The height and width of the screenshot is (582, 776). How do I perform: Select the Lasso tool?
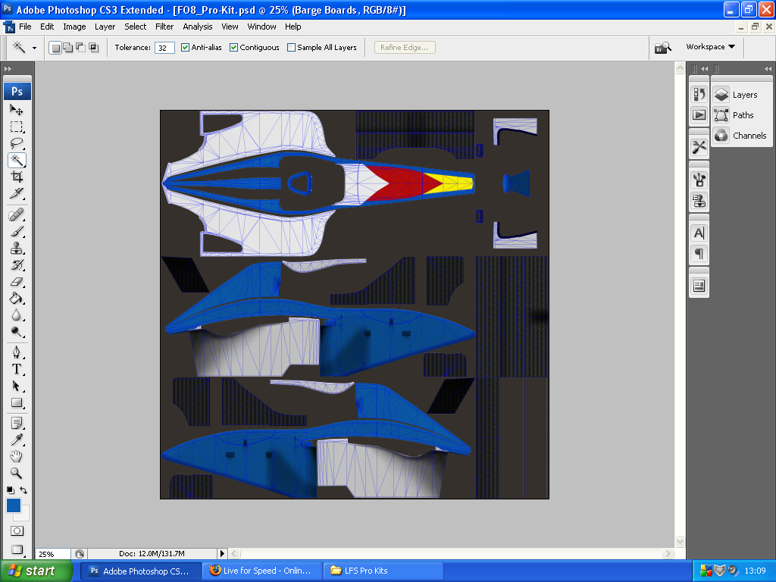(17, 143)
